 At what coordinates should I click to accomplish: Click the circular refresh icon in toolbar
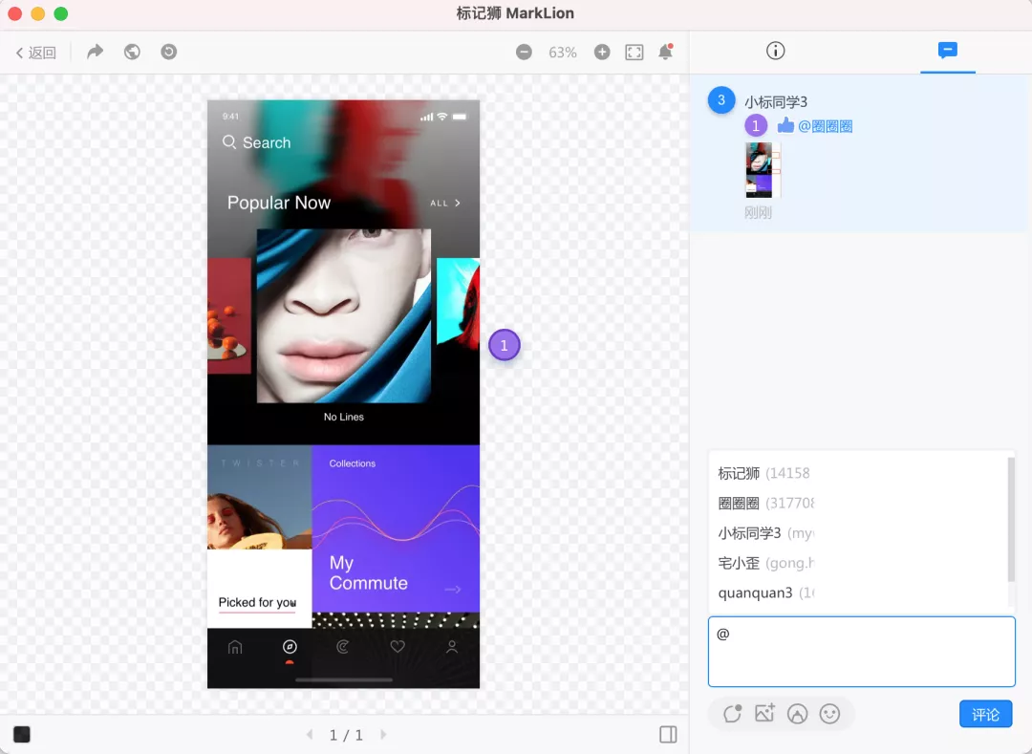click(168, 53)
